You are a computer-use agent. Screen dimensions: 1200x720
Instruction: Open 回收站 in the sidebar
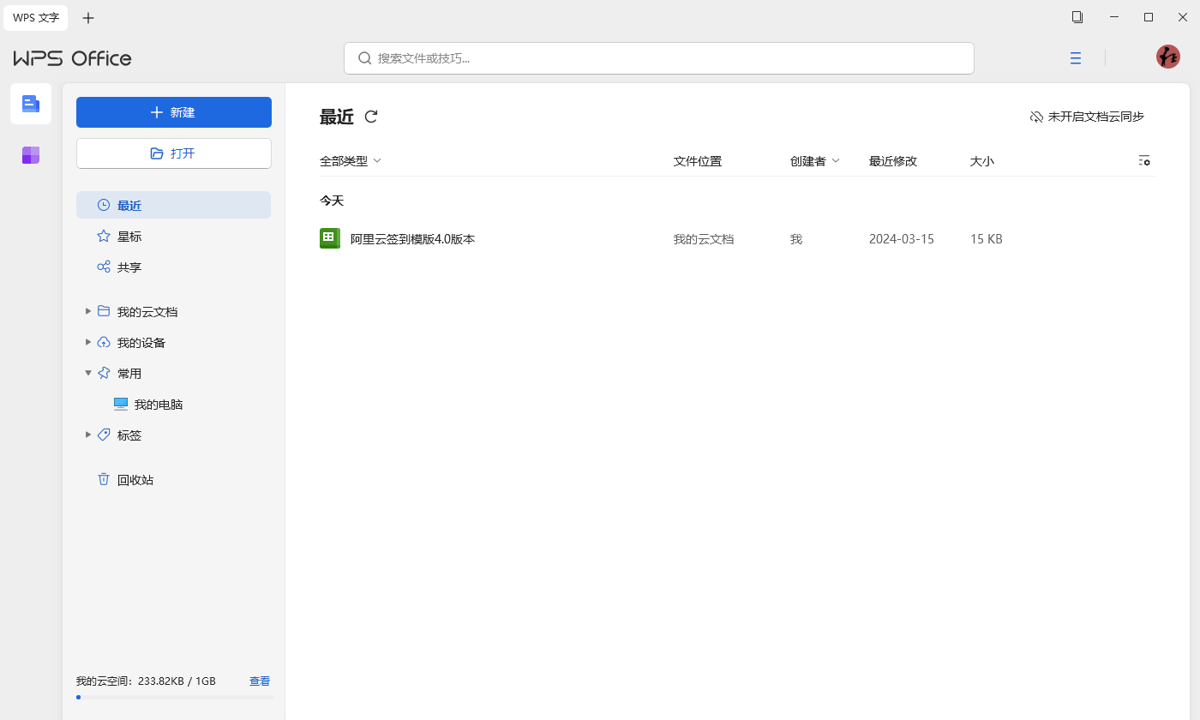173,479
